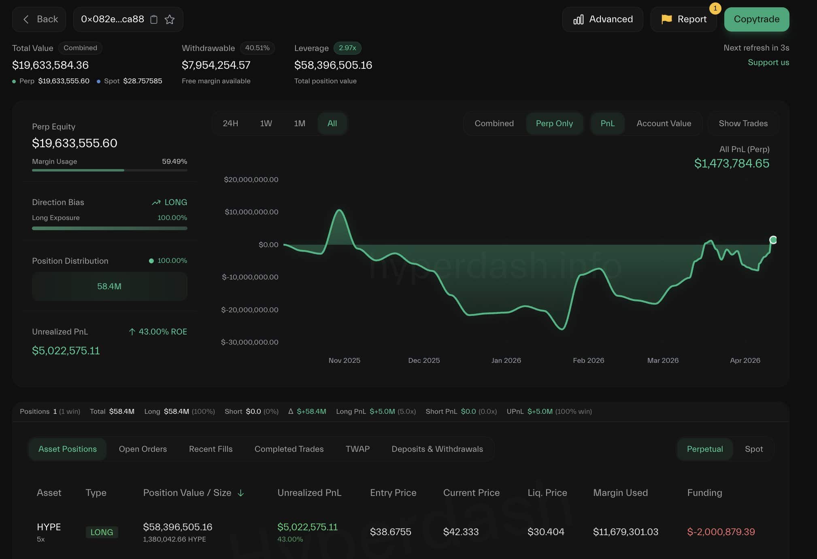The image size is (817, 559).
Task: Open the Support us link
Action: point(768,62)
